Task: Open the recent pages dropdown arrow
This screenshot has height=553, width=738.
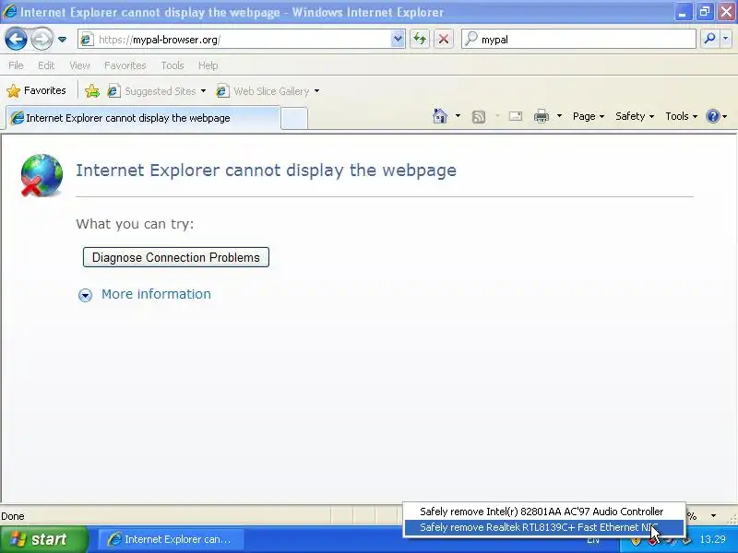Action: [62, 40]
